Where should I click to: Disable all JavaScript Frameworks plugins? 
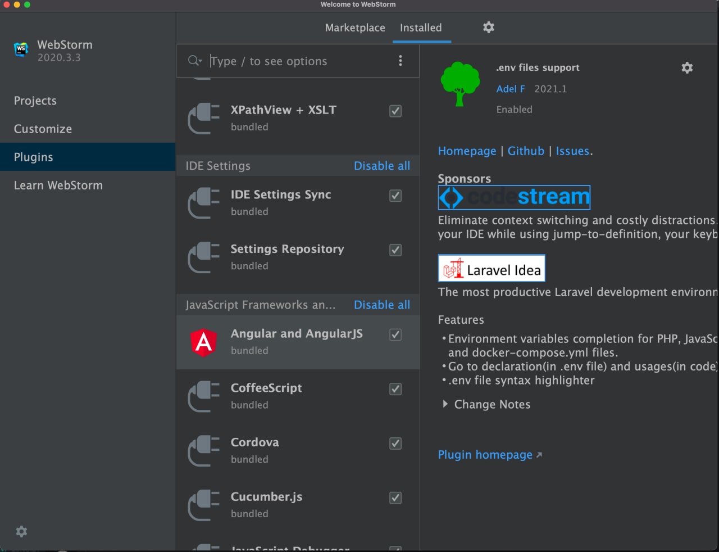pyautogui.click(x=382, y=305)
